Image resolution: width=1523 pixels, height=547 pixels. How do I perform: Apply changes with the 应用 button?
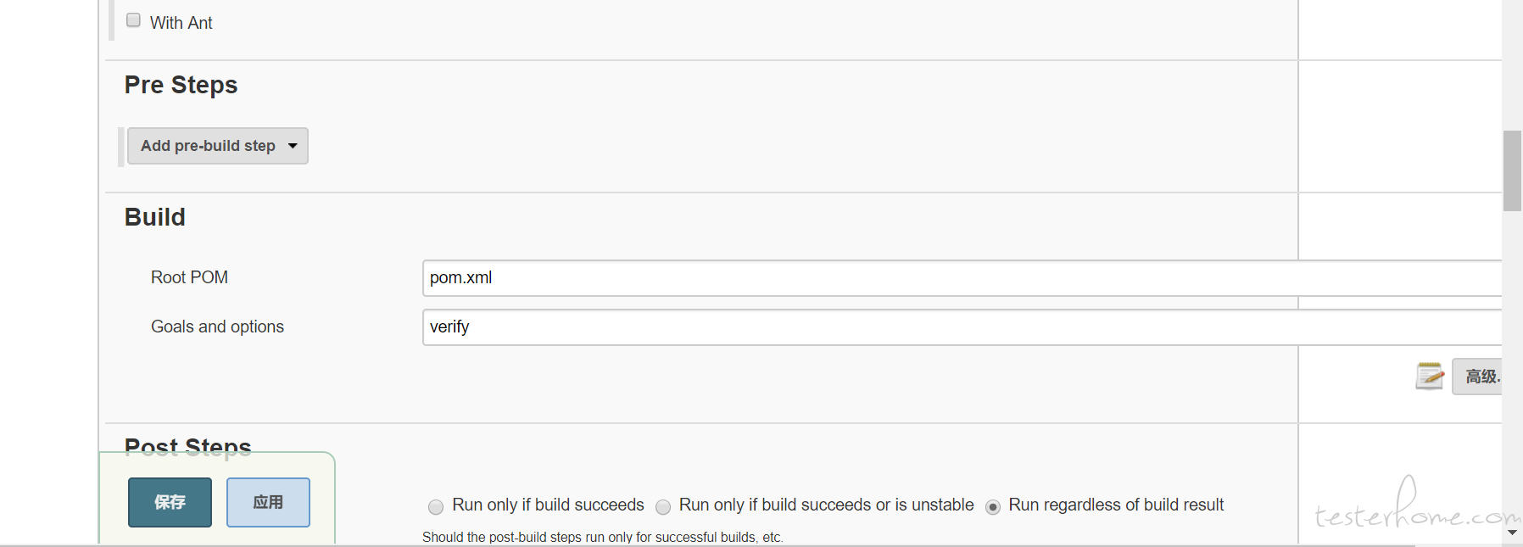[x=268, y=502]
